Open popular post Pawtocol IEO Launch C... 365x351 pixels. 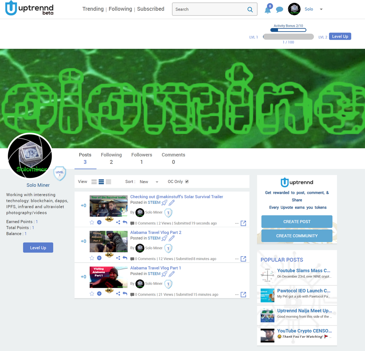point(304,291)
